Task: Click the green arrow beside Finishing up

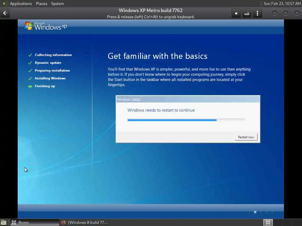Action: point(30,87)
